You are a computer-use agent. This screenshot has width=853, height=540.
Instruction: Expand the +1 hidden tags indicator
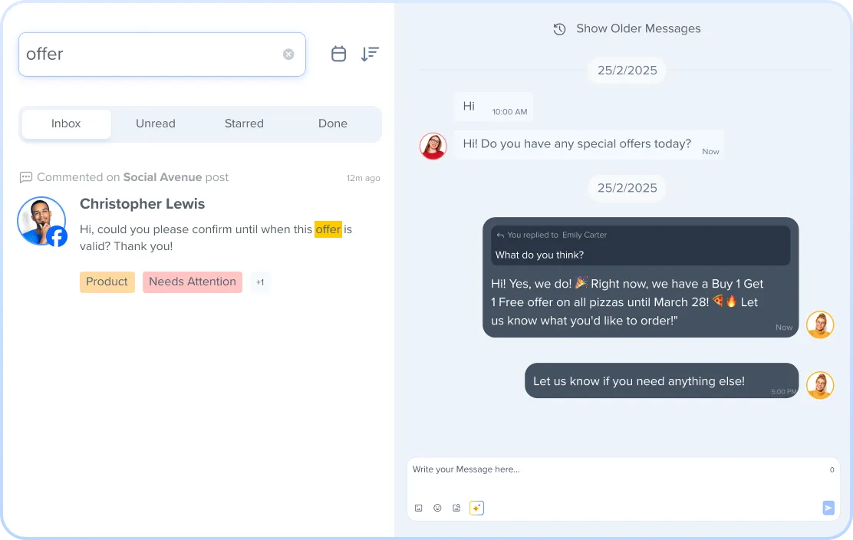tap(260, 282)
